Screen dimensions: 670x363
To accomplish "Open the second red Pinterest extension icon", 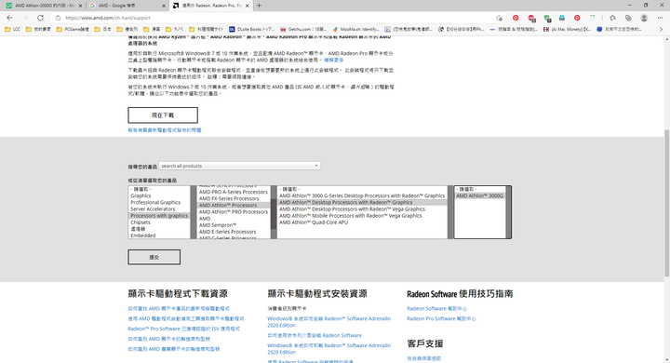I will point(577,18).
